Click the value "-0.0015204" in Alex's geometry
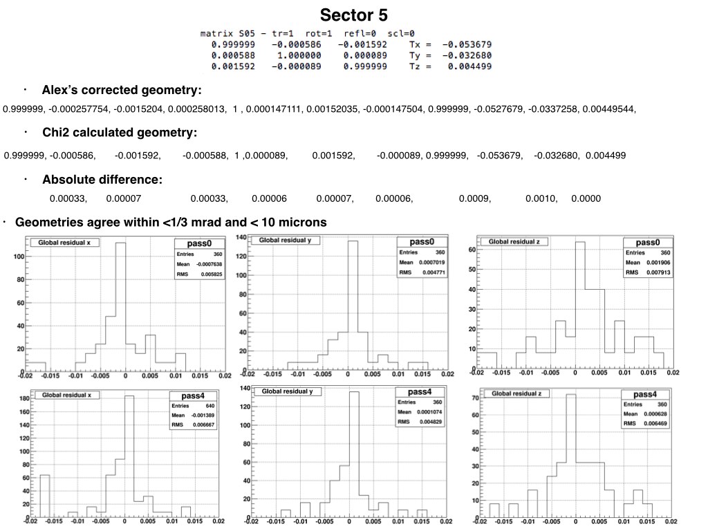The height and width of the screenshot is (531, 708). (138, 109)
